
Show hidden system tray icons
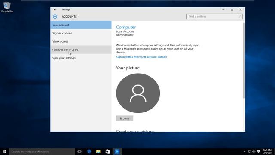pos(244,152)
